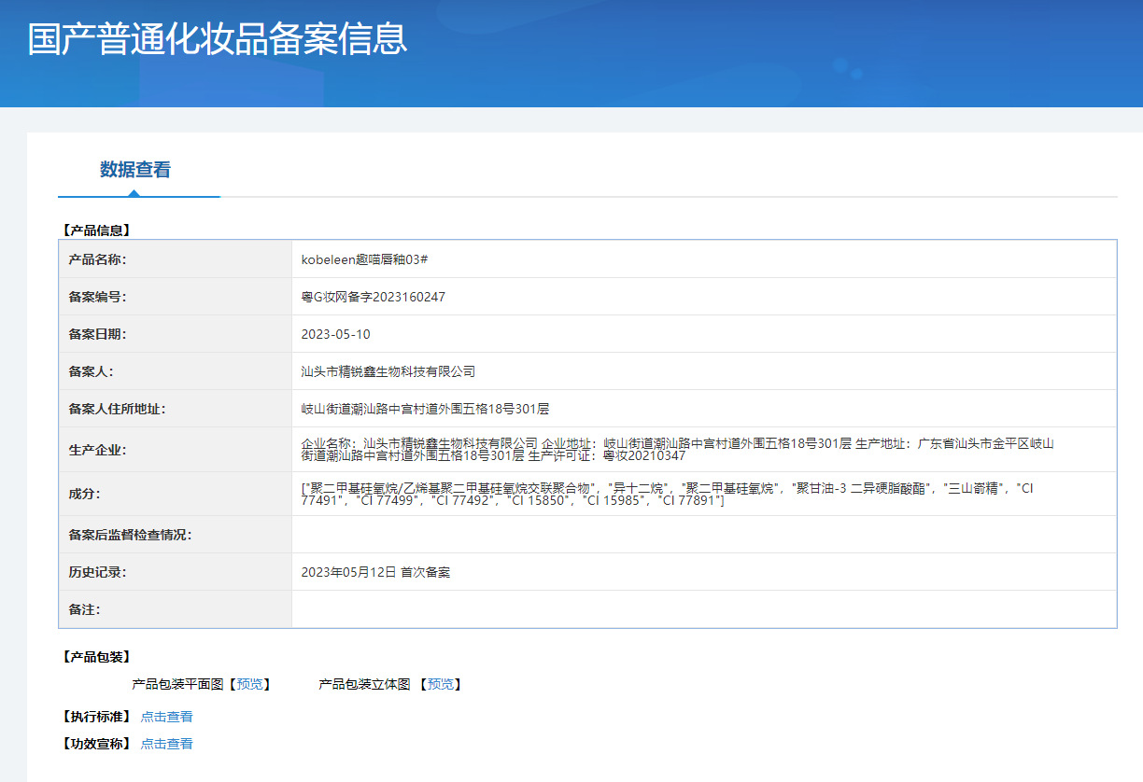Click the 生产企业 details text
This screenshot has width=1143, height=782.
point(677,449)
